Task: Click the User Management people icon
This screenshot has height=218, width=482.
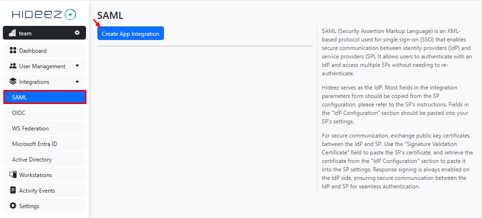Action: pos(13,66)
